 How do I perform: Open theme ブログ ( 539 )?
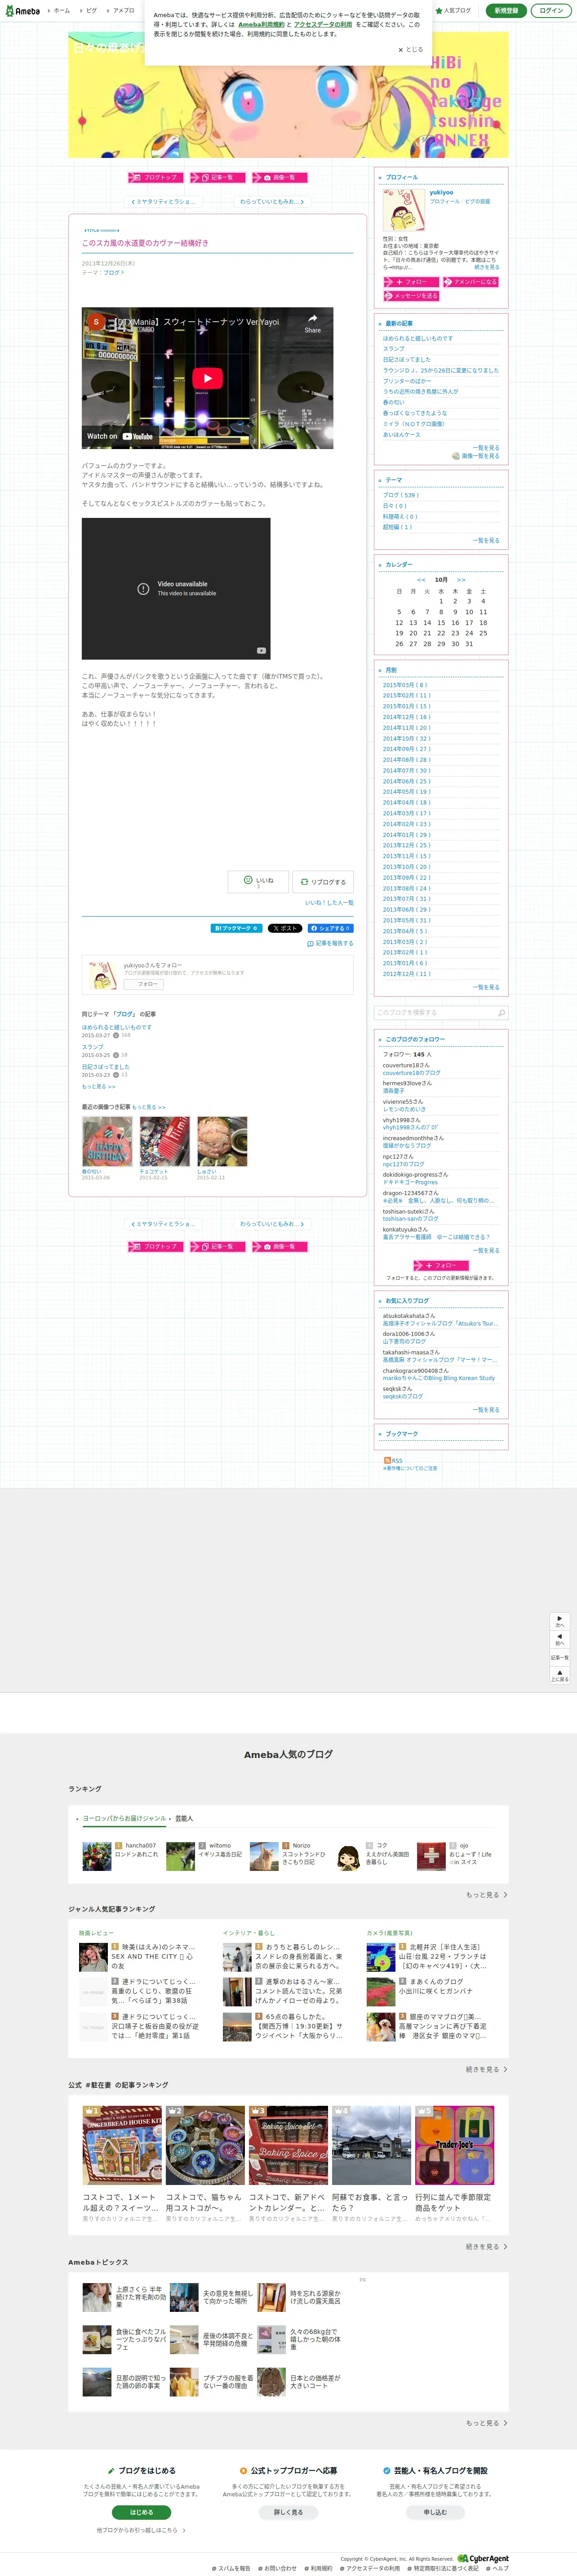400,495
